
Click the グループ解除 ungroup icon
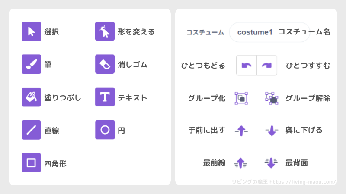tap(272, 98)
